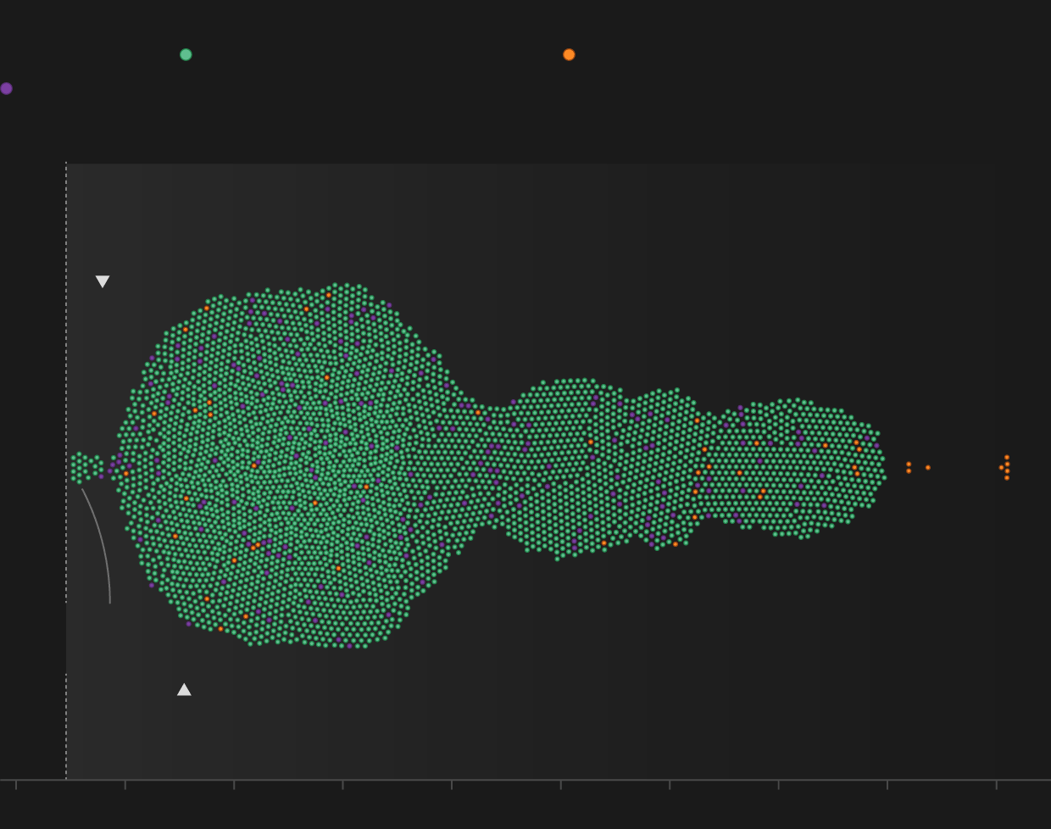Click the short dashed line segment near the axis
This screenshot has width=1051, height=829.
pos(66,725)
